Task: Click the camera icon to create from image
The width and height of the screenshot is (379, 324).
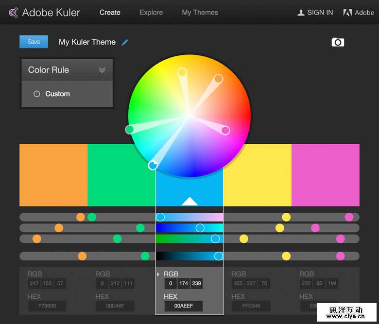Action: coord(338,42)
